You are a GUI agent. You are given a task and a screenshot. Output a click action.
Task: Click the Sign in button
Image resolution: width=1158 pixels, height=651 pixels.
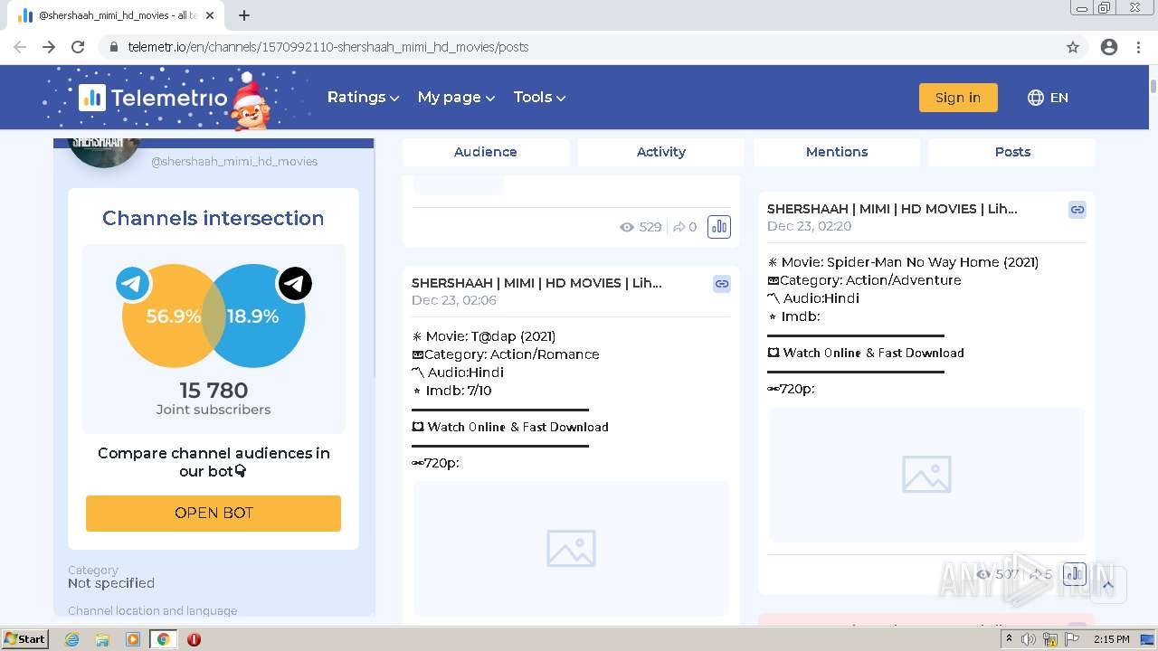pyautogui.click(x=958, y=98)
